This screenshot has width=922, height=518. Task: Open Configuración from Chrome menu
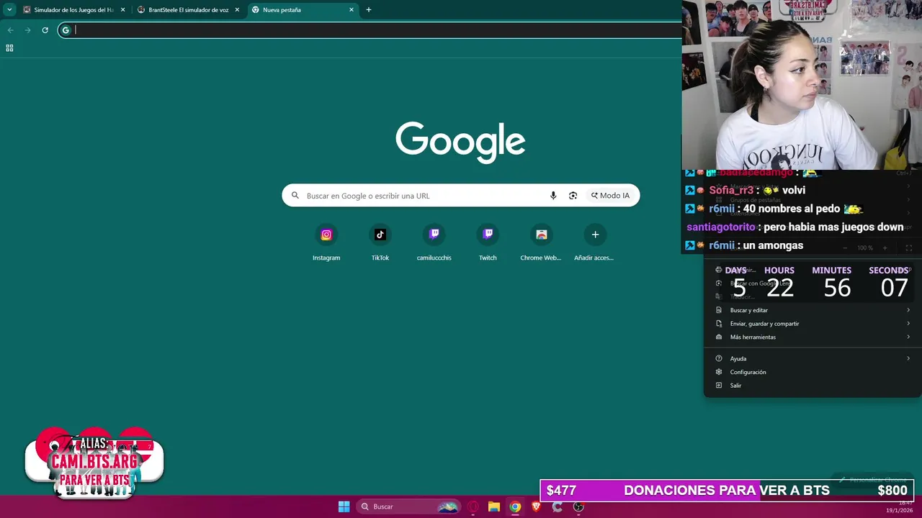[x=813, y=372]
